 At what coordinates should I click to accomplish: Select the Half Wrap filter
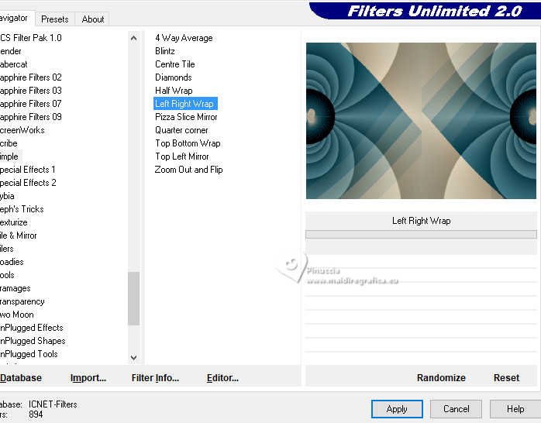(x=174, y=91)
